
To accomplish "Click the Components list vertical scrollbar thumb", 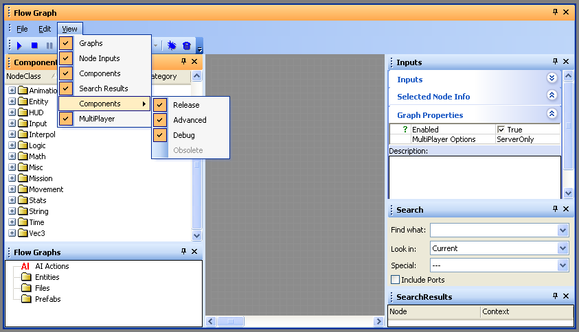I will click(x=197, y=165).
